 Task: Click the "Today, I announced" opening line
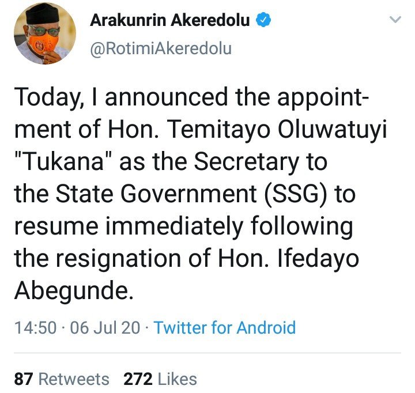[121, 97]
